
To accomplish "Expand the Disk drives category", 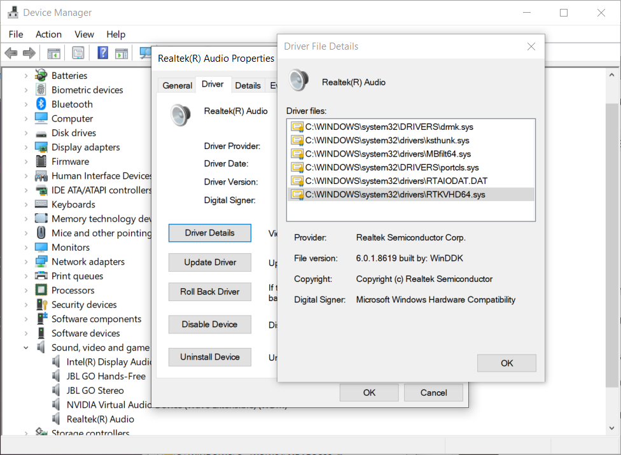I will (26, 133).
